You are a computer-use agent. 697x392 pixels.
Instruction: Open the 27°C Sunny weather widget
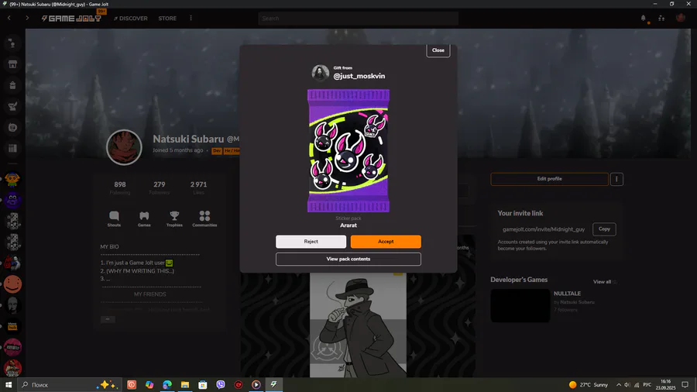[x=588, y=384]
